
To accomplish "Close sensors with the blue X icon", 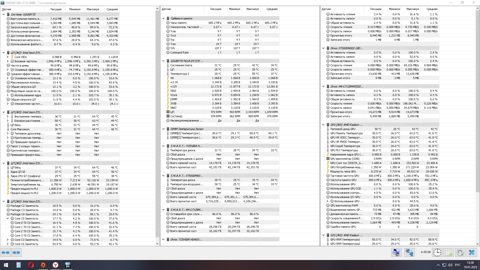I will pyautogui.click(x=472, y=252).
